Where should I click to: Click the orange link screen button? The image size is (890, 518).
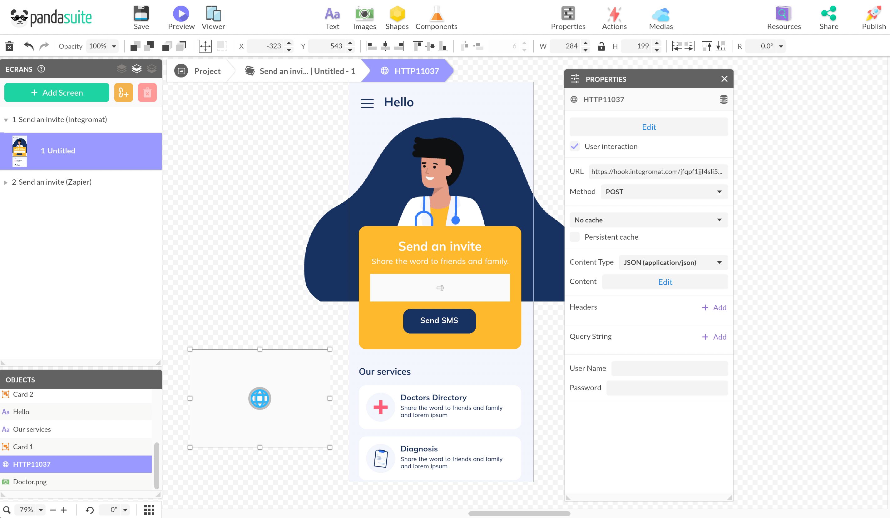123,92
